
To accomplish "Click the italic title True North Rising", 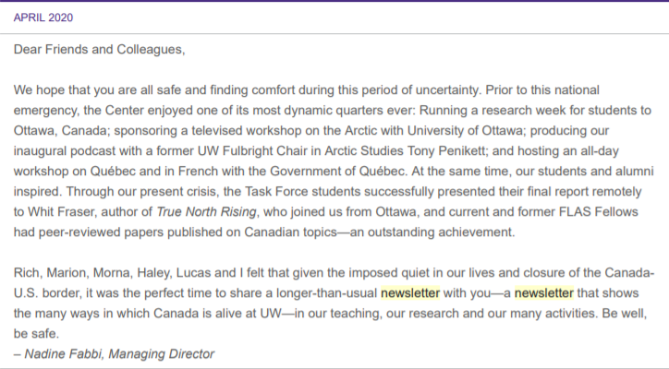I will click(x=206, y=212).
